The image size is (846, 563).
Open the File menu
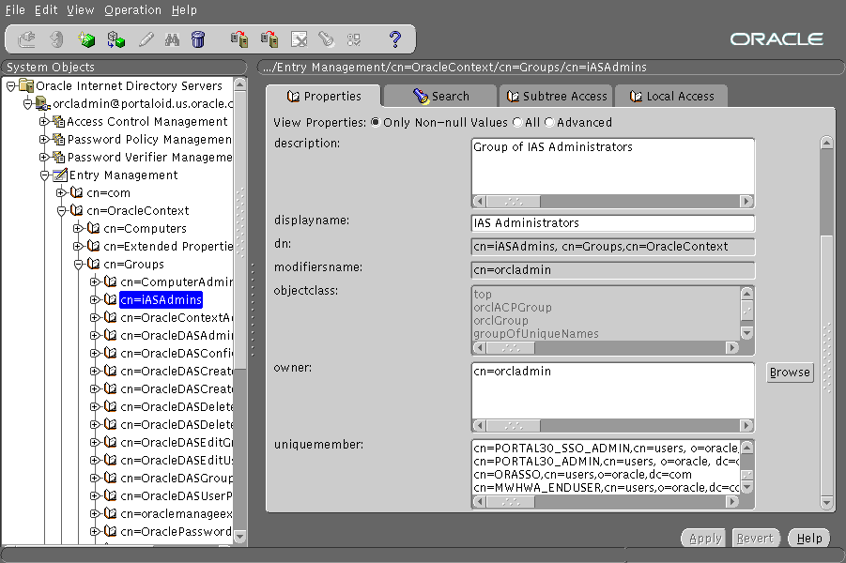tap(15, 9)
